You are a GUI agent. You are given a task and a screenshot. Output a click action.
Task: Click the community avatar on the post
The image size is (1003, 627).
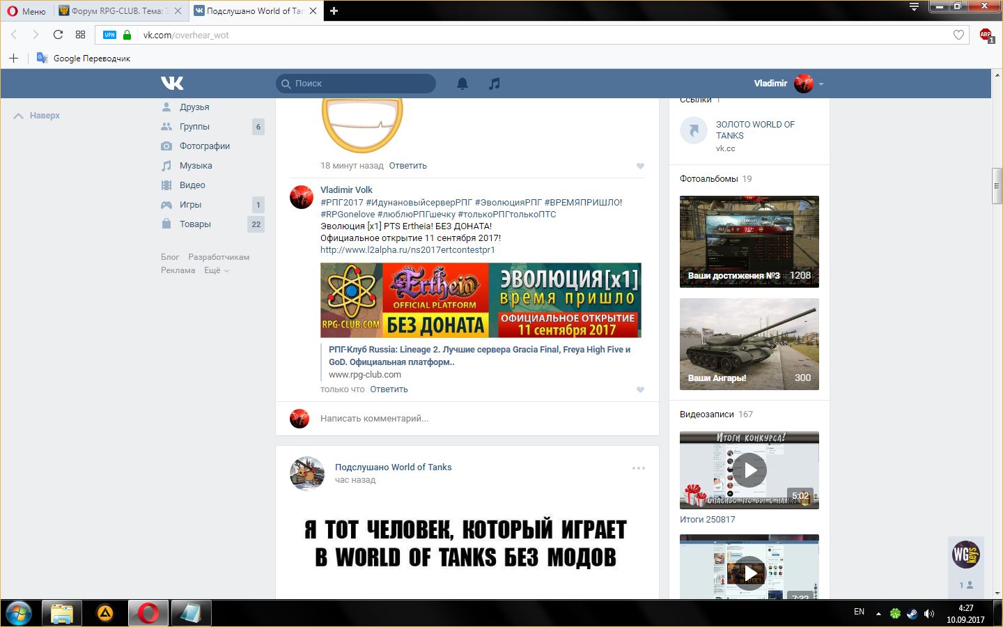click(x=307, y=474)
